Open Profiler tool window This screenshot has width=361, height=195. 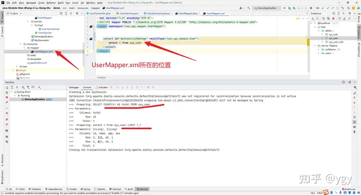click(72, 189)
